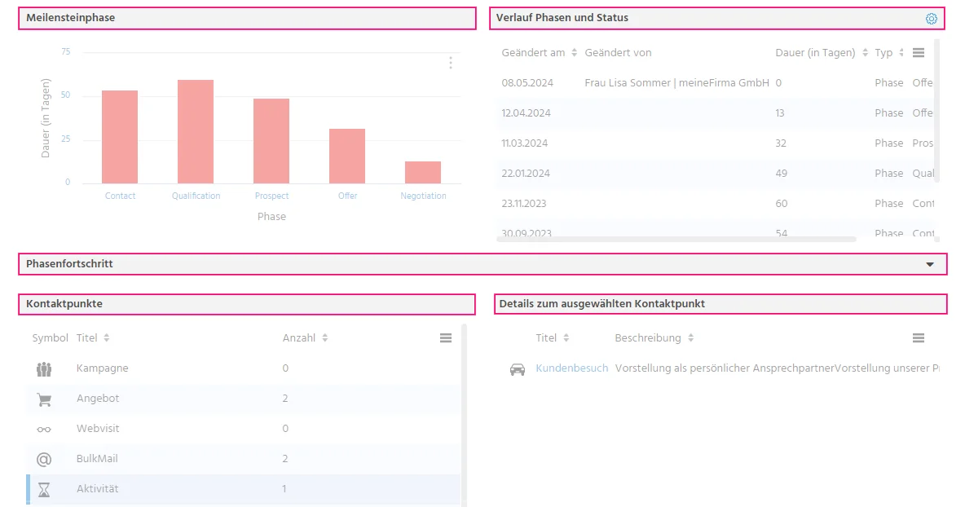Click the Qualification bar in chart
Viewport: 965px width, 507px height.
pos(196,132)
